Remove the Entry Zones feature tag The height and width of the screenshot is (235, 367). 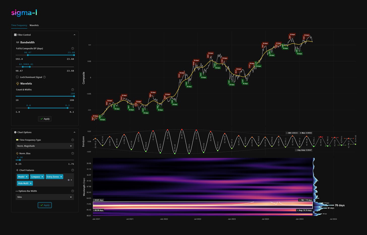click(61, 177)
